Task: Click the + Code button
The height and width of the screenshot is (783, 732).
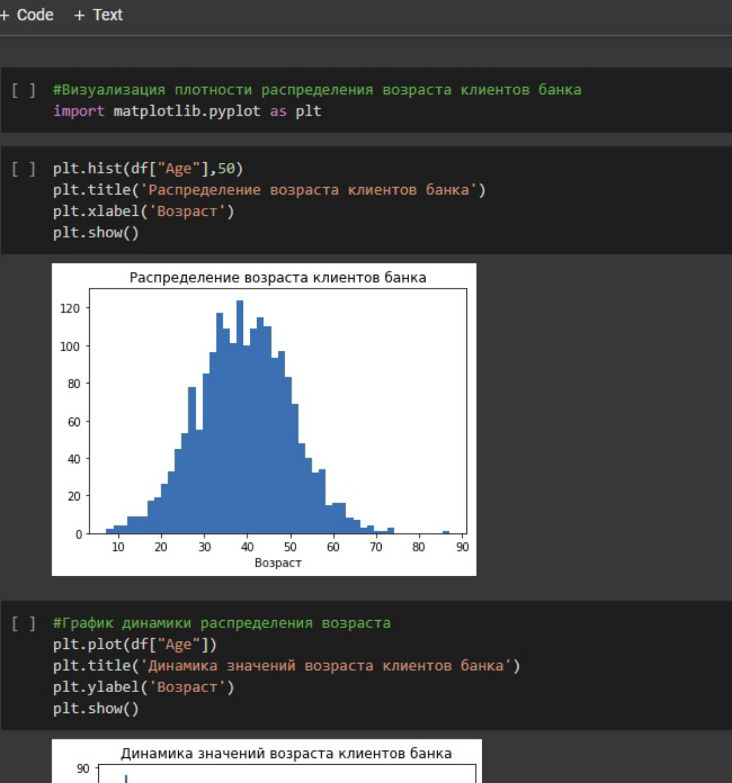Action: [27, 15]
